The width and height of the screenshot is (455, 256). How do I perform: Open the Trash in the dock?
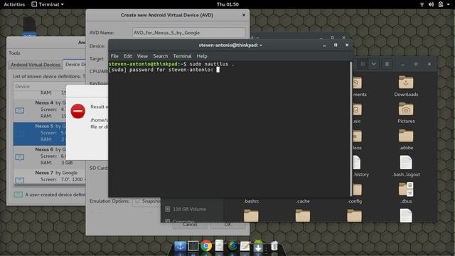(x=274, y=246)
